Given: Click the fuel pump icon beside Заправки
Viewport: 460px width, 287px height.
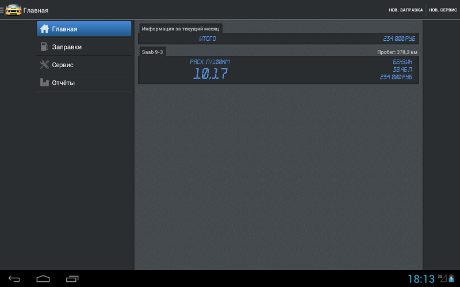Looking at the screenshot, I should (44, 46).
